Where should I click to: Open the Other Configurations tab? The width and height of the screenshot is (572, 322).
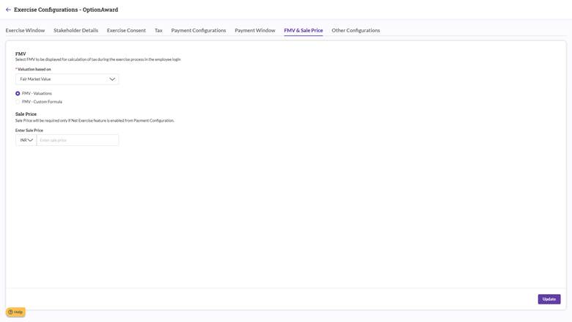(x=356, y=30)
